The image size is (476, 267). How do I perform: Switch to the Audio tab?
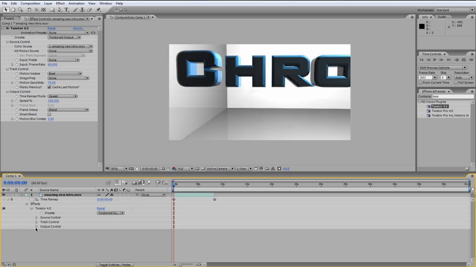tap(442, 17)
